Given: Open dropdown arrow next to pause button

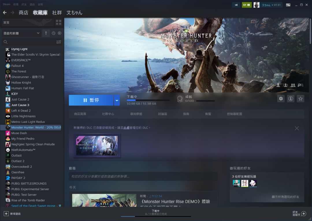Looking at the screenshot, I should 117,100.
